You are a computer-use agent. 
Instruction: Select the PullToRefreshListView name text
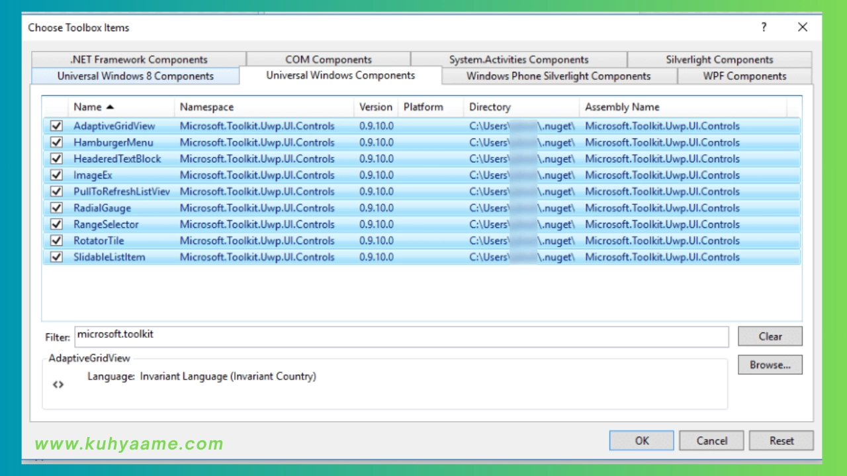coord(122,192)
